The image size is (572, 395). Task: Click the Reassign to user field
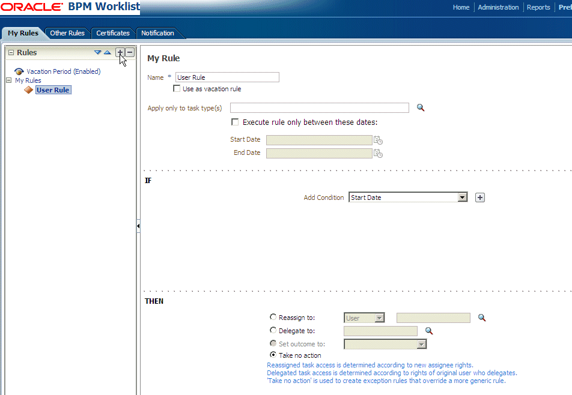pos(433,318)
